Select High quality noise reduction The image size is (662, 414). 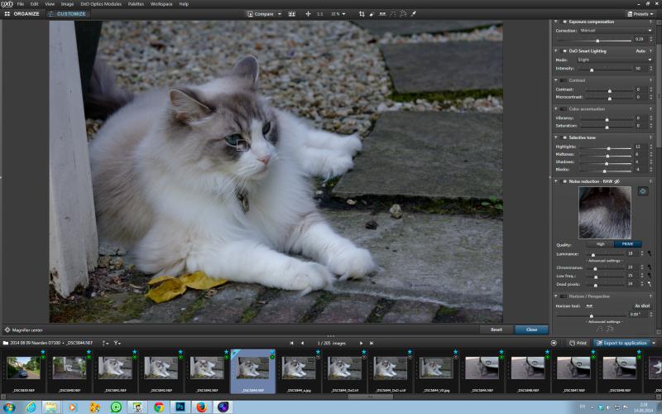600,244
